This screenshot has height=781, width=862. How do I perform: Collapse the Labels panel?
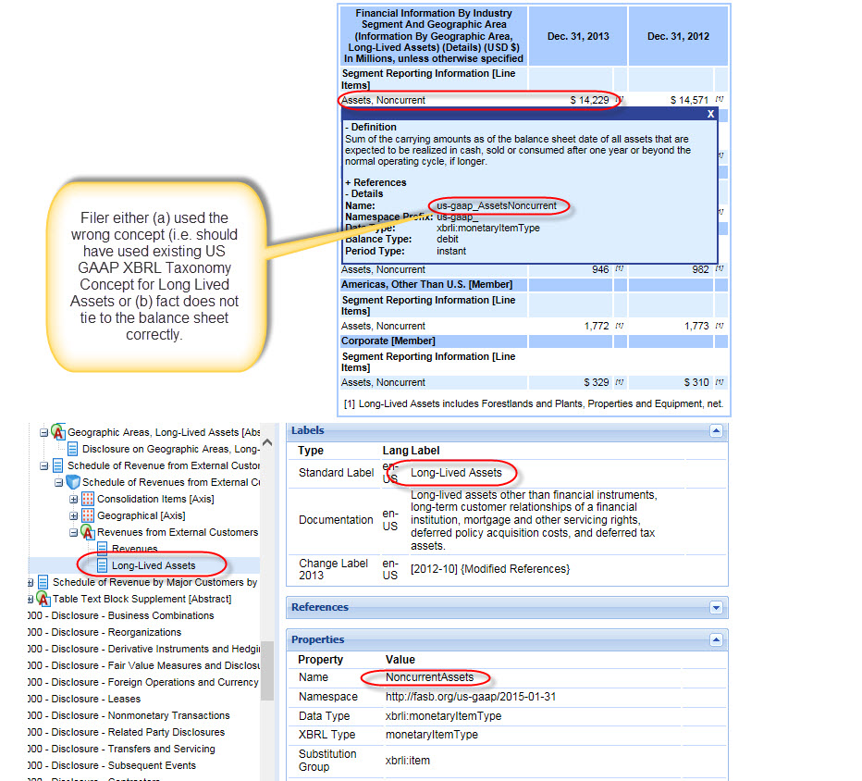point(716,430)
